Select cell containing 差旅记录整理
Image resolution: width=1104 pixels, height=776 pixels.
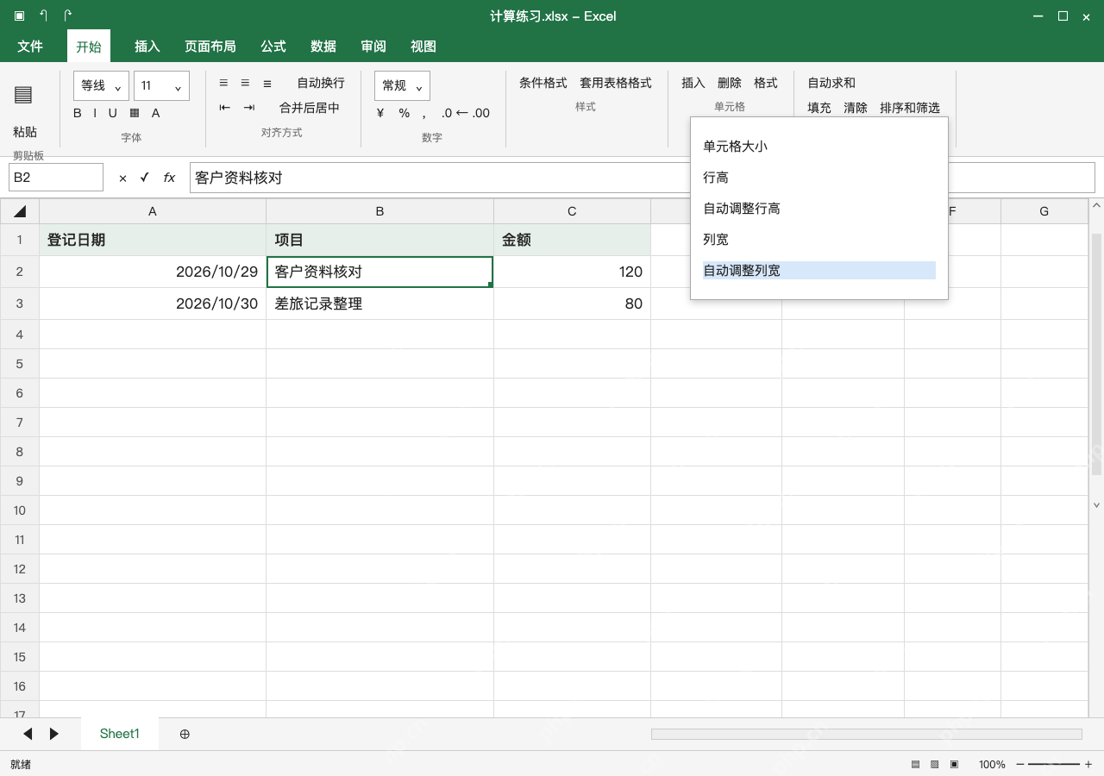(x=380, y=304)
